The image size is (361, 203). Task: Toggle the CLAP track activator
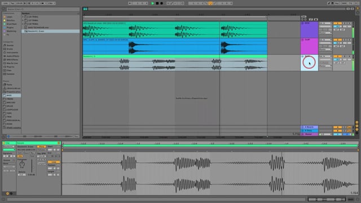(337, 40)
